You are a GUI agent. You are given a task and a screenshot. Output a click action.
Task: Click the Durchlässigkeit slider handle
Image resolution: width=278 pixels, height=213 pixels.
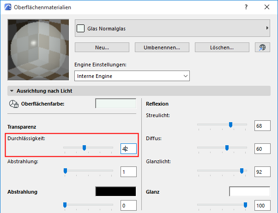85,148
